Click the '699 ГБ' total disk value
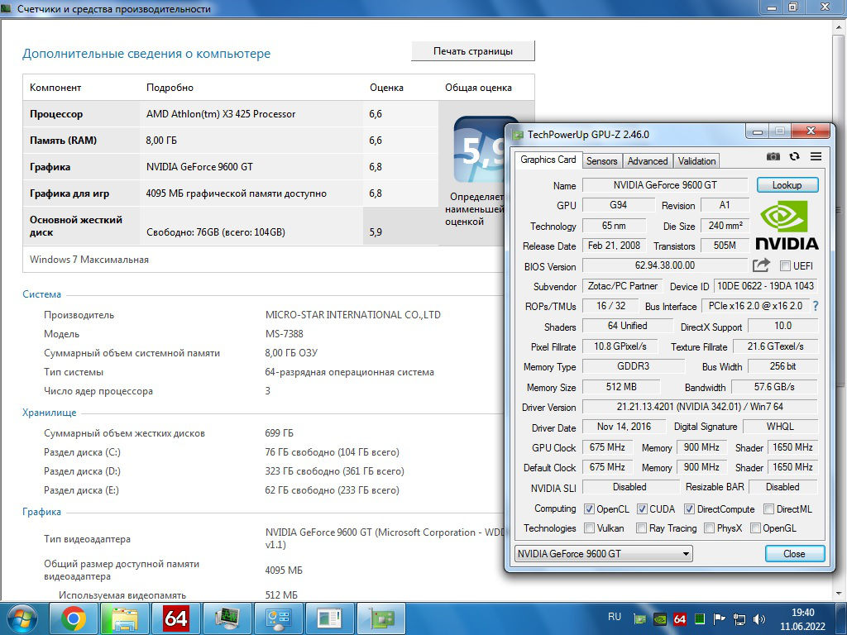 click(x=280, y=433)
